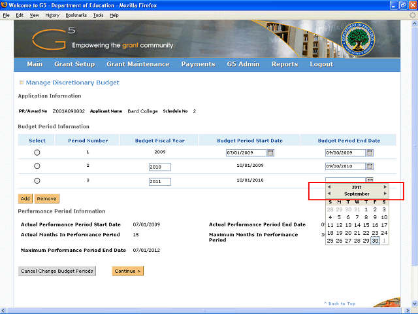Open the History menu in Firefox
Screen dimensions: 418x314
(52, 14)
